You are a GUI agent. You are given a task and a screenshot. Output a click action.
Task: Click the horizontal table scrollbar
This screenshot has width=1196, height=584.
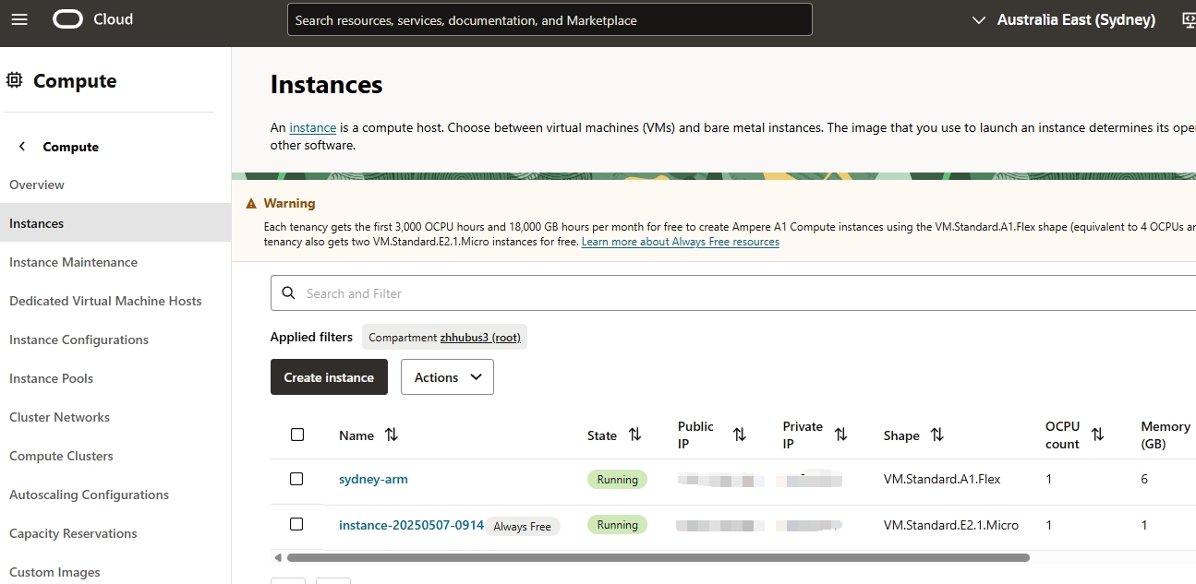pos(658,558)
